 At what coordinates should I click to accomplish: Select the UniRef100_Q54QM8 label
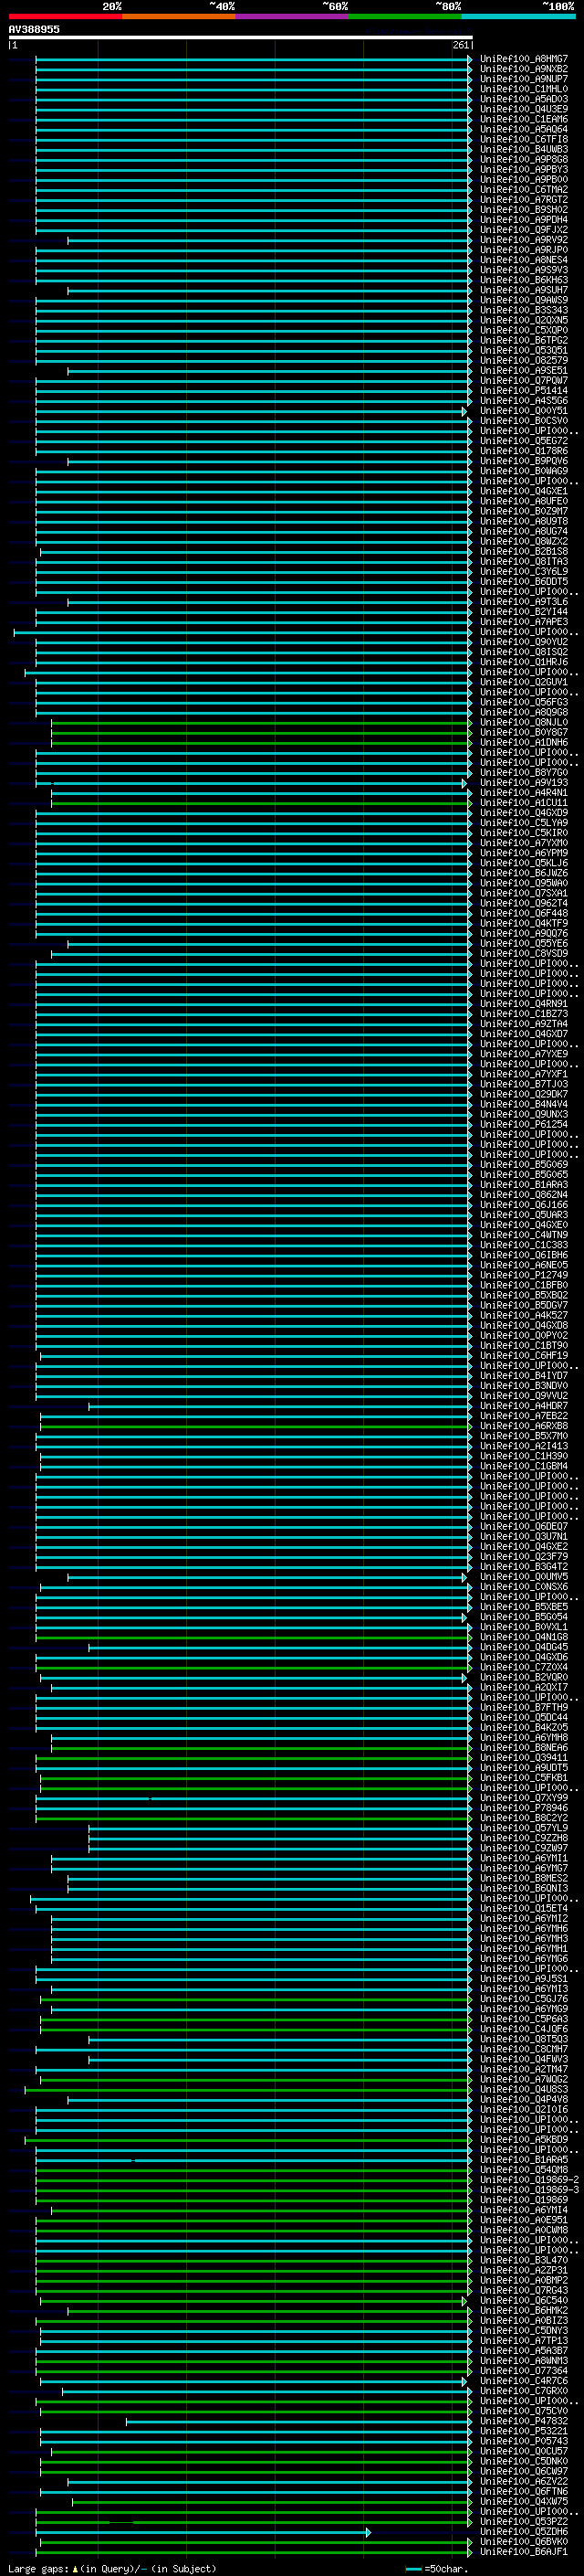[524, 2171]
